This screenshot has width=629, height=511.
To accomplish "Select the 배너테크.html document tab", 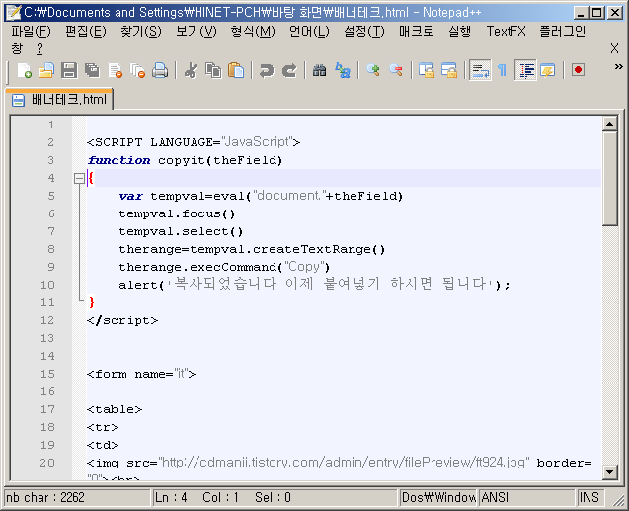I will [x=59, y=99].
